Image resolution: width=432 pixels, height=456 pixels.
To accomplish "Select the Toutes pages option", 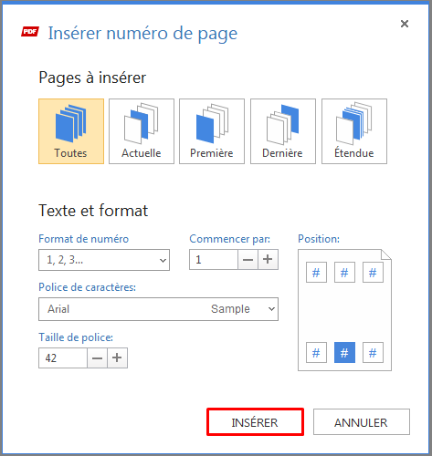I will 71,131.
